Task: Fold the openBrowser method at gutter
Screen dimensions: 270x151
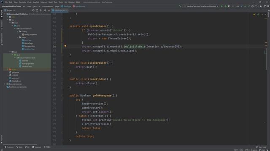Action: pos(62,26)
